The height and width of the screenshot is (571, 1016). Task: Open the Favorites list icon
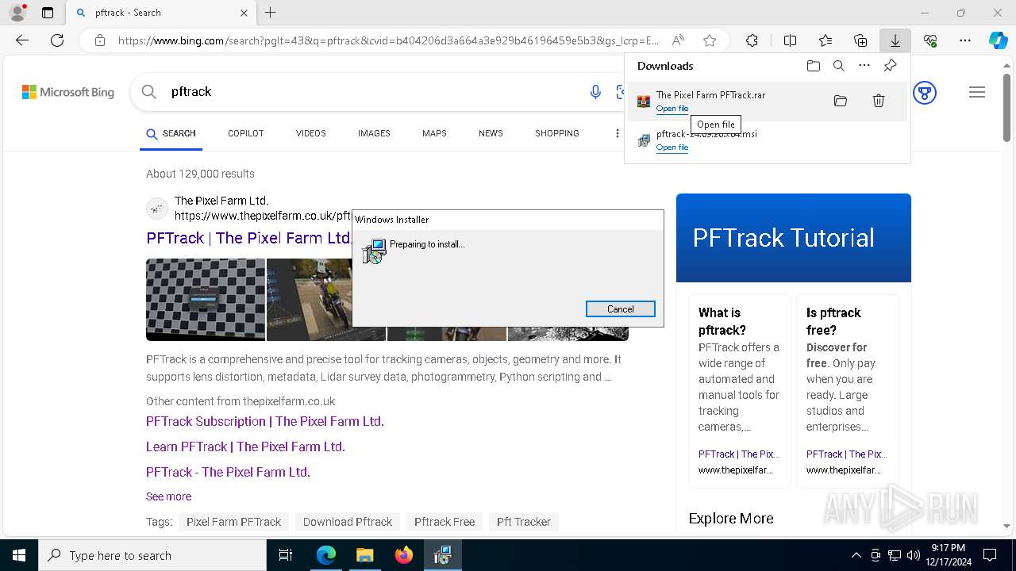click(x=825, y=40)
